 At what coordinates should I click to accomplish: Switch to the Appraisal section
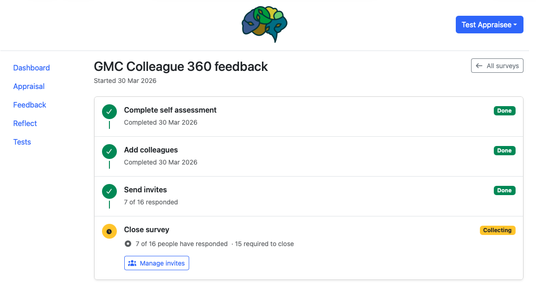[29, 86]
